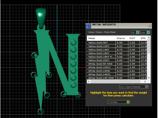Select the Yellow Gold:18KY R... row
Image resolution: width=158 pixels, height=118 pixels.
[x=117, y=57]
